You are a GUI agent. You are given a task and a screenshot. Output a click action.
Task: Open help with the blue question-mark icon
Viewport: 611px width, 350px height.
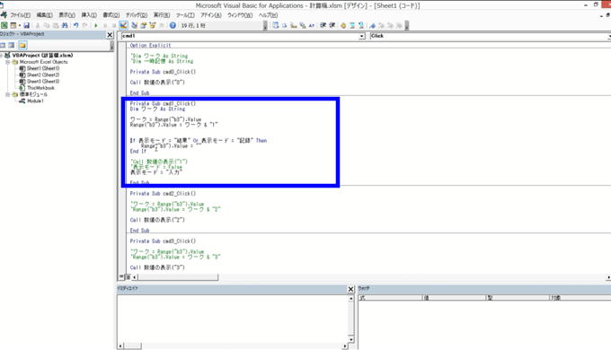[x=173, y=25]
